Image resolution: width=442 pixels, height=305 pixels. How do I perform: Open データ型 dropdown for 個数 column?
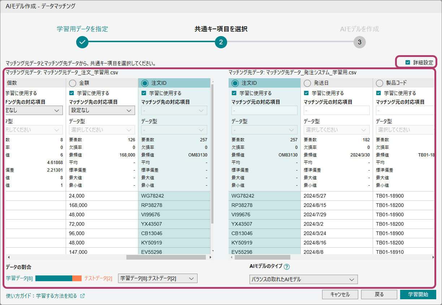point(34,130)
